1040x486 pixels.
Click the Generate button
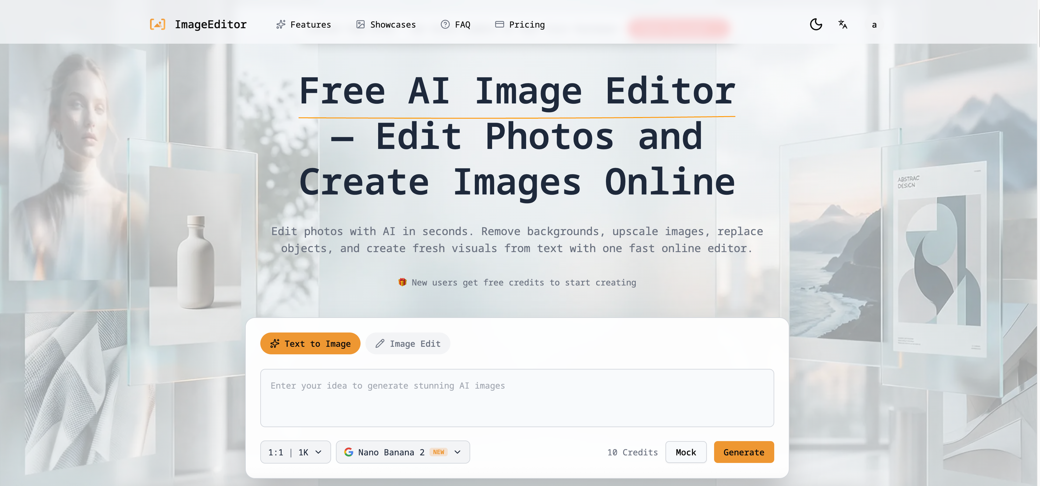[x=744, y=452]
